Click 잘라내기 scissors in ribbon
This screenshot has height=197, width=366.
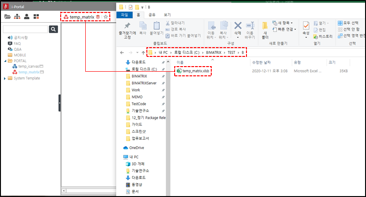(x=175, y=23)
